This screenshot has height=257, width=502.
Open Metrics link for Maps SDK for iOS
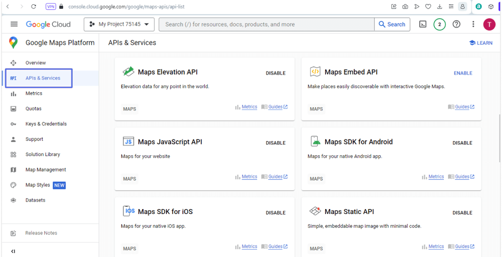coord(249,246)
